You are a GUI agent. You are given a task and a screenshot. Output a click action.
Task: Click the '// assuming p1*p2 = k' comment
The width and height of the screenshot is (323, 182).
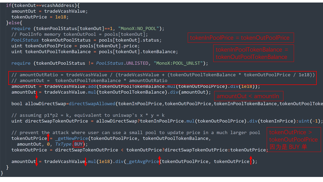click(88, 115)
